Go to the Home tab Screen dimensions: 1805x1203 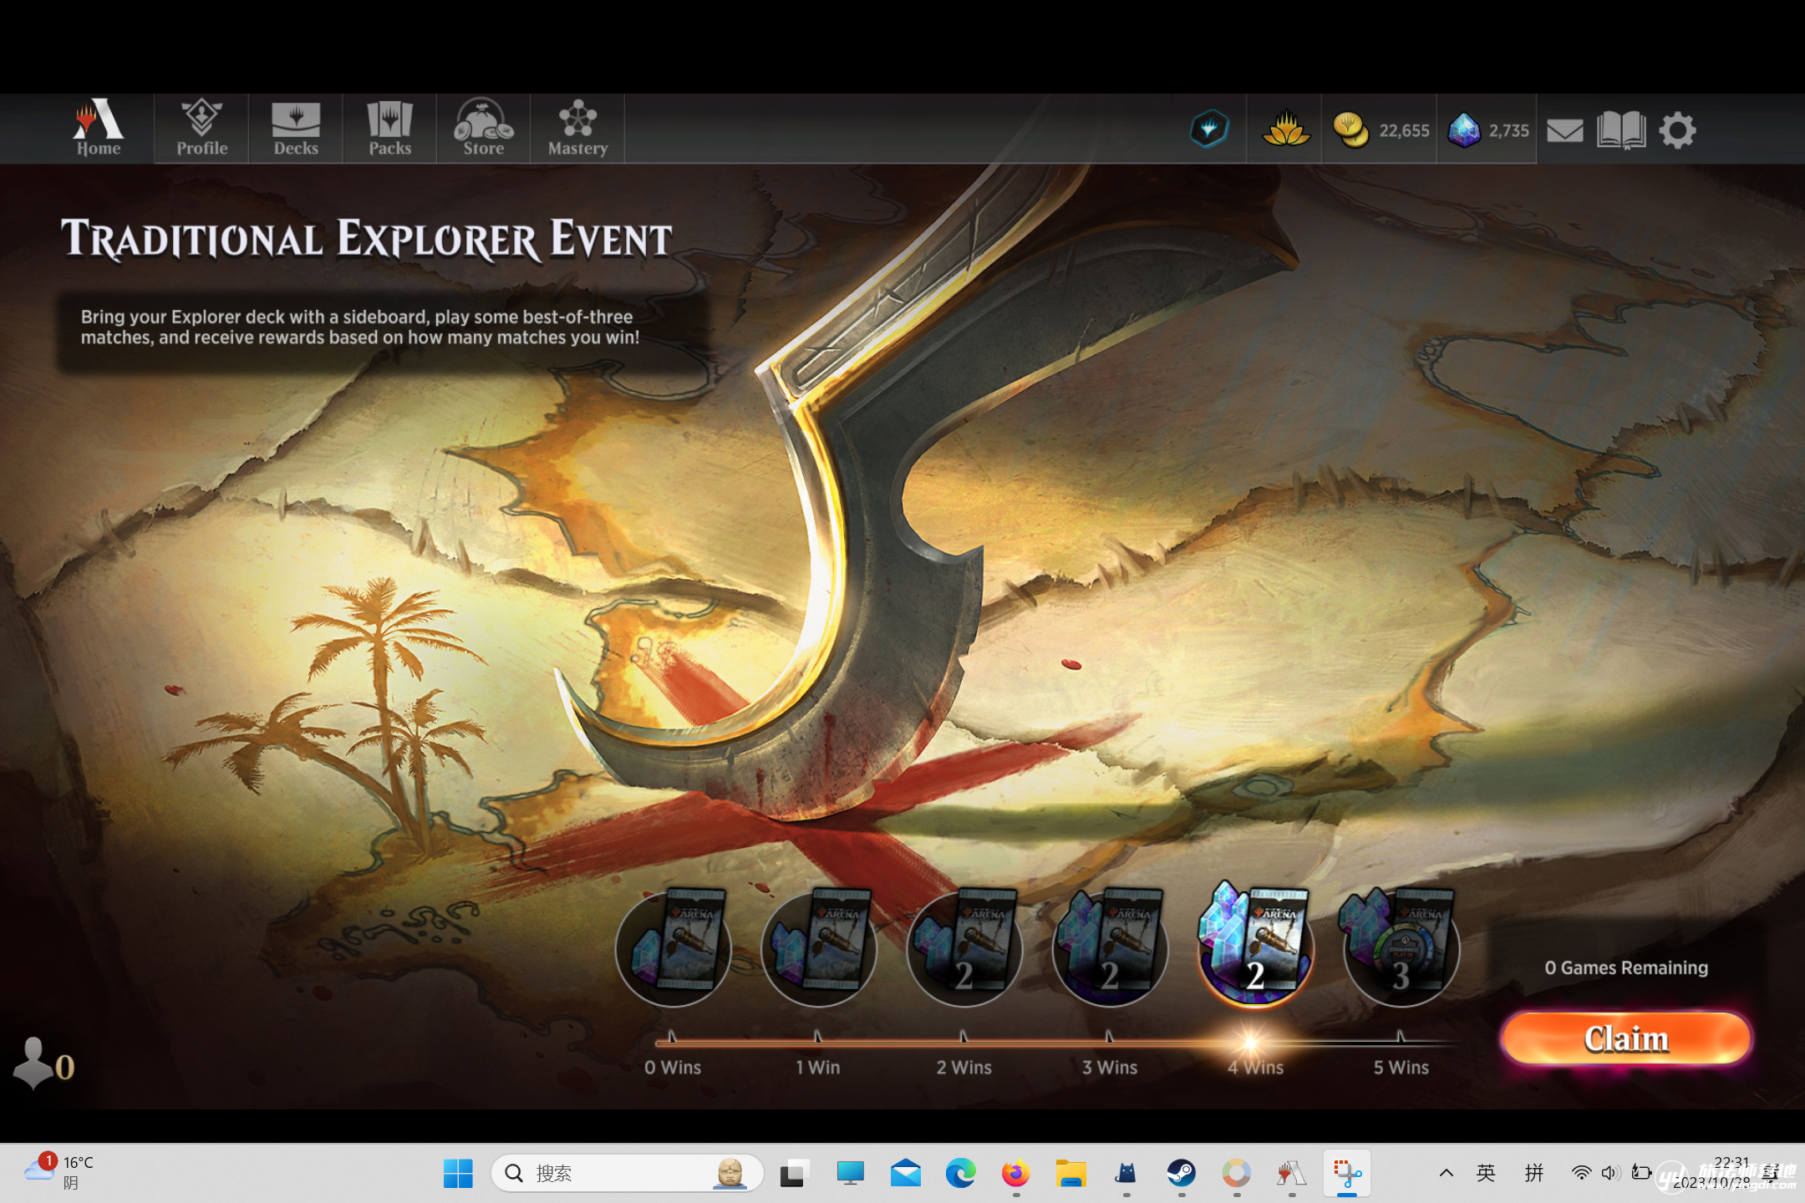(99, 128)
